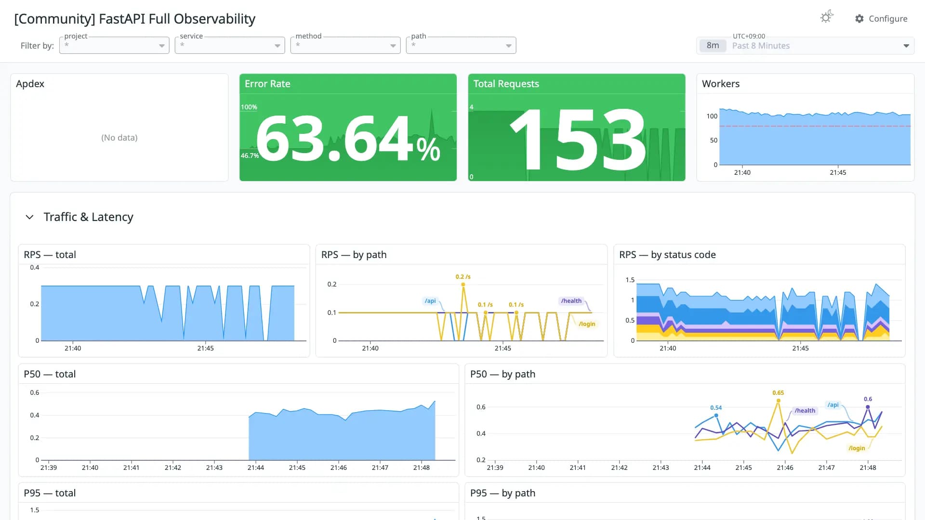925x520 pixels.
Task: Click the (No data) text in Apdex
Action: (119, 138)
